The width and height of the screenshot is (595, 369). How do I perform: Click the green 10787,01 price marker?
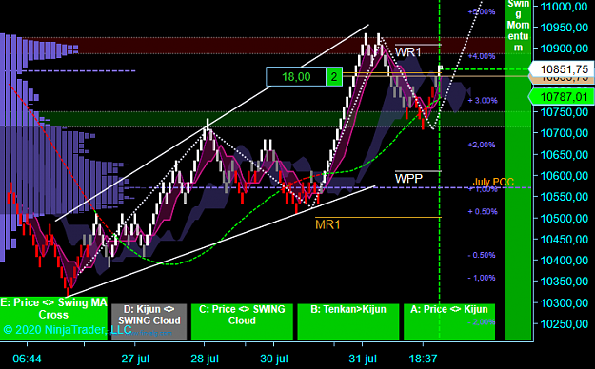pyautogui.click(x=562, y=97)
